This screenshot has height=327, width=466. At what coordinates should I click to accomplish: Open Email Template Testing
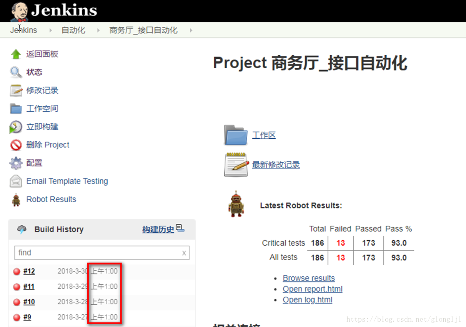pyautogui.click(x=67, y=181)
